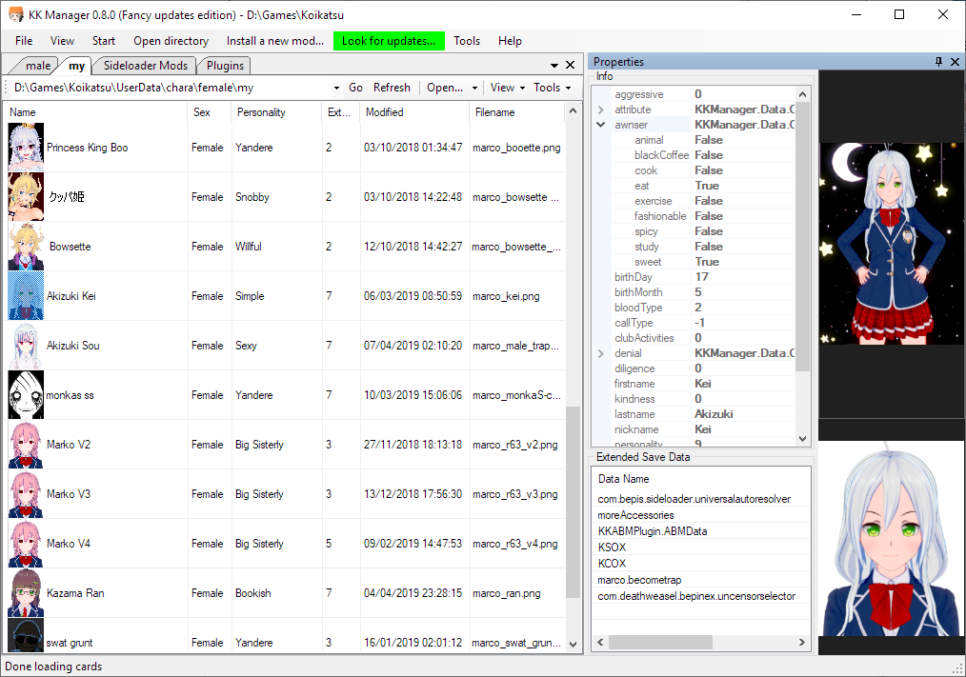Select the Bowsette card thumbnail
The image size is (966, 677).
click(26, 247)
